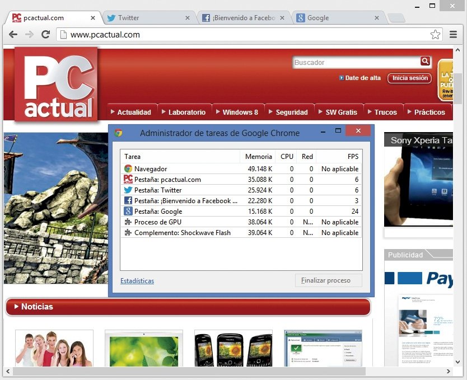Switch to the Google tab
The width and height of the screenshot is (467, 380).
[338, 18]
